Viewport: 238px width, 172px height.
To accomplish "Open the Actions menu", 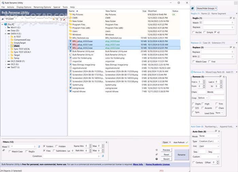I will 11,7.
